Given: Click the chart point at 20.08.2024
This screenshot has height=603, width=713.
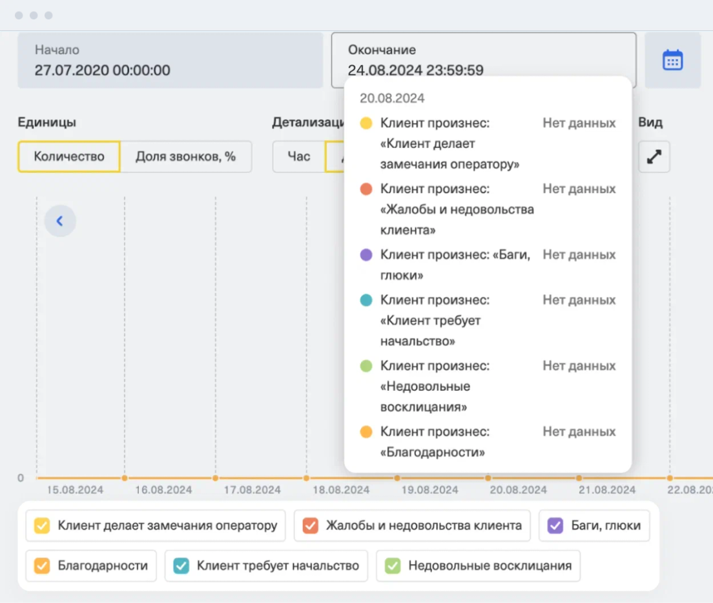Looking at the screenshot, I should click(488, 478).
